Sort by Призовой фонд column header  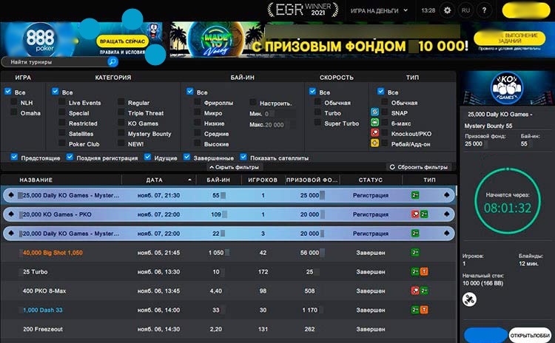[312, 180]
